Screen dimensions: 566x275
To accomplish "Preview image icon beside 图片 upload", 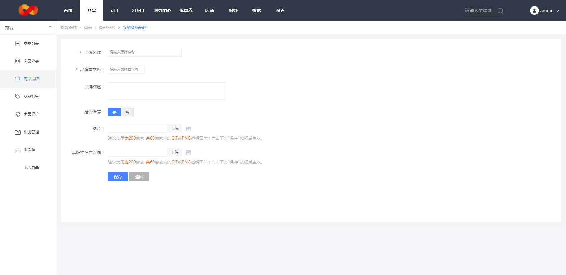I will pos(188,129).
